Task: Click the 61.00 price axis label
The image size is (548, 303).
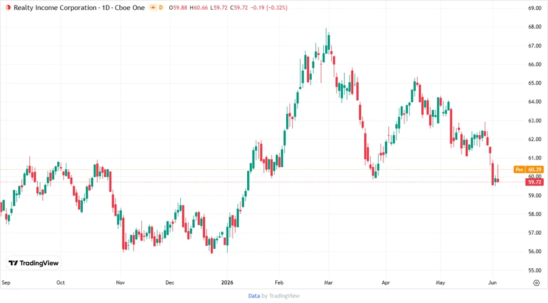Action: pos(535,158)
